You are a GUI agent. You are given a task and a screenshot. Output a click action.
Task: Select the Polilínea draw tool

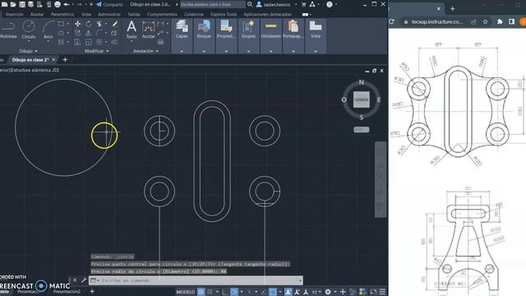coord(8,30)
